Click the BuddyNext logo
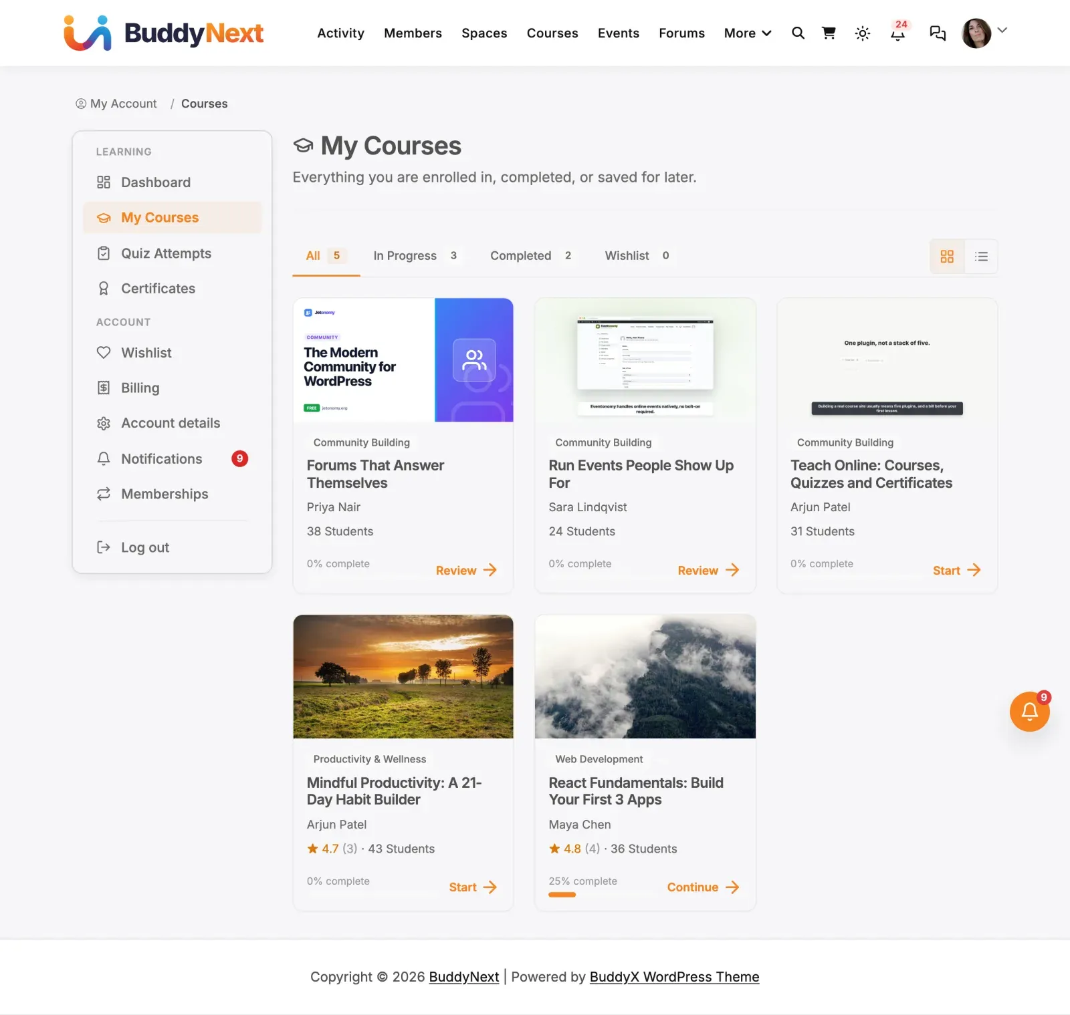 [x=164, y=33]
